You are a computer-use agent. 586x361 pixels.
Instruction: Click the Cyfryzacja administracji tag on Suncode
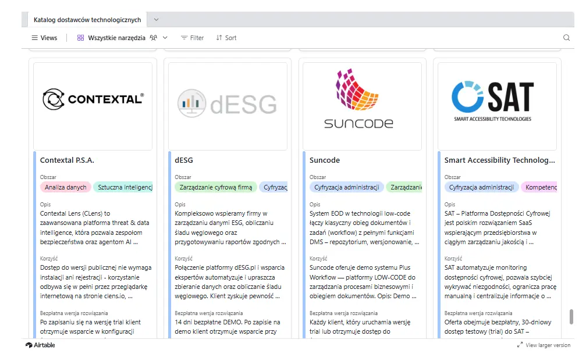point(346,187)
